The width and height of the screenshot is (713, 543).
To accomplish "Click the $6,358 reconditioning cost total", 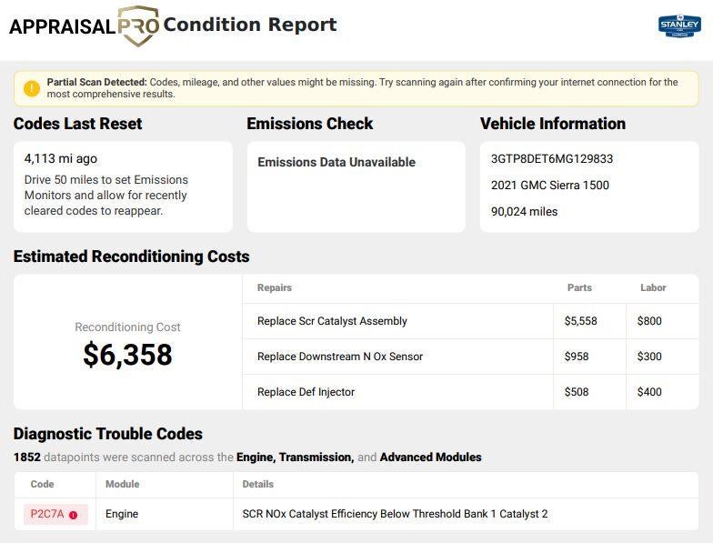I will click(127, 355).
